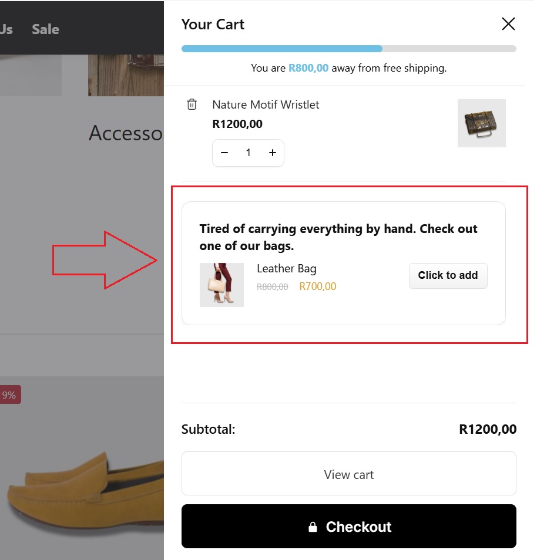Open the Sale menu item
This screenshot has height=560, width=537.
point(45,29)
